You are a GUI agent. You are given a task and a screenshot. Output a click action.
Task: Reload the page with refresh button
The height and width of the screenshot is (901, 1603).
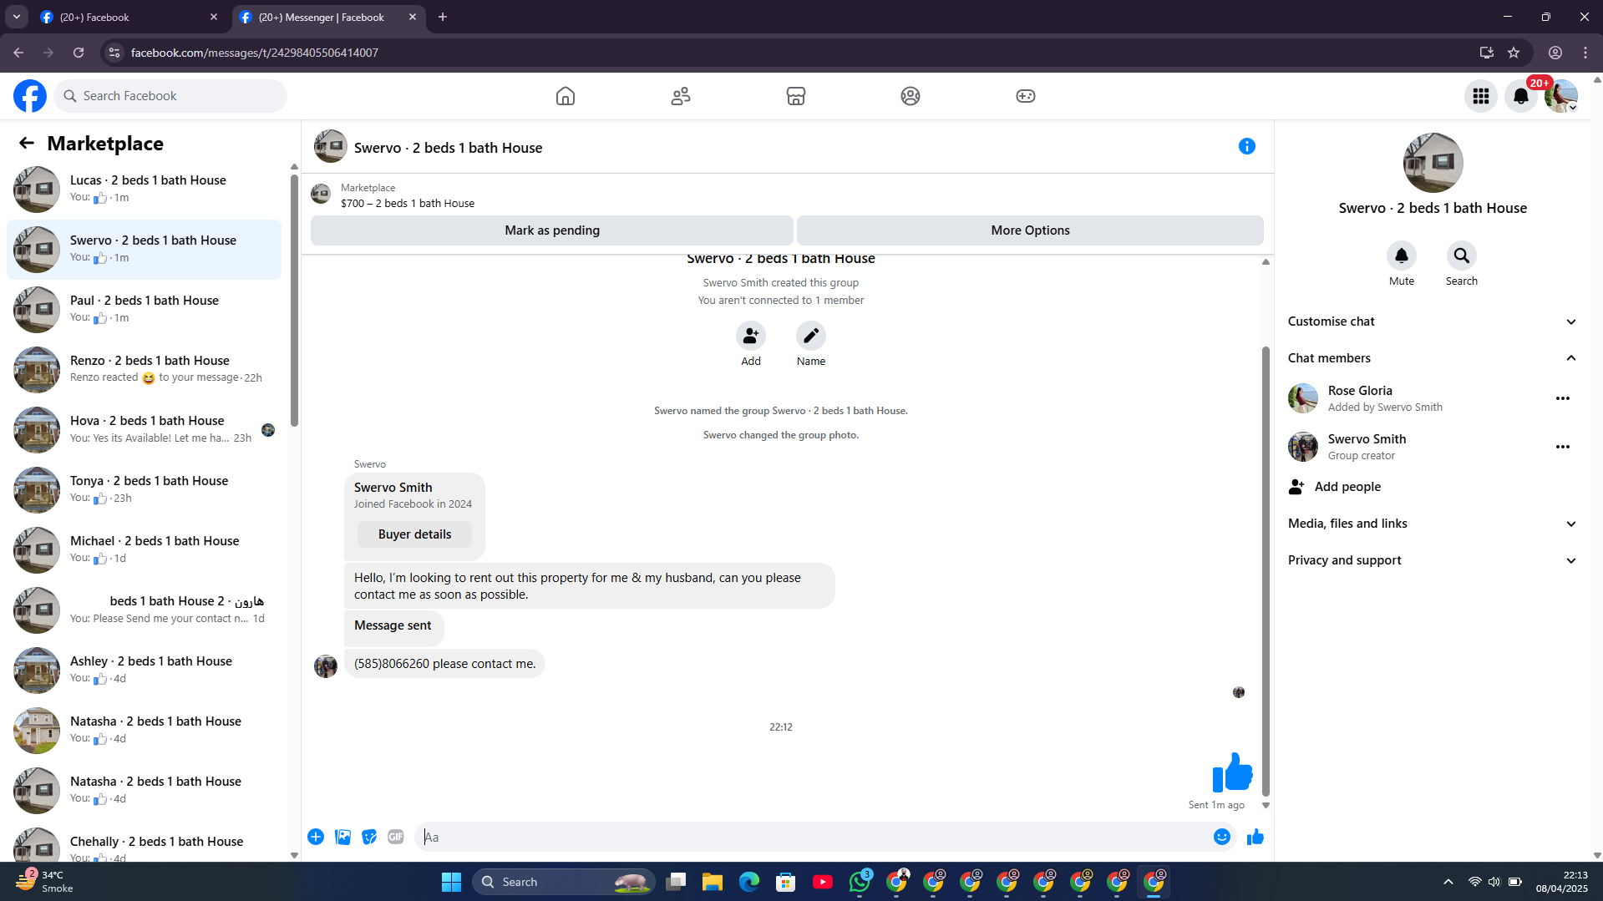tap(79, 53)
